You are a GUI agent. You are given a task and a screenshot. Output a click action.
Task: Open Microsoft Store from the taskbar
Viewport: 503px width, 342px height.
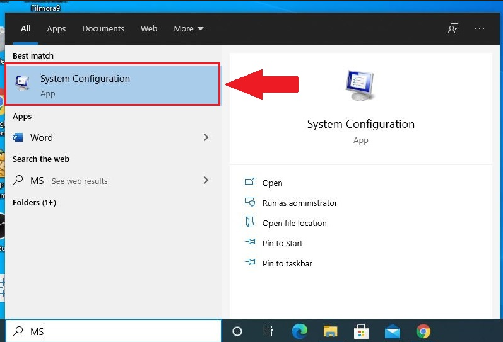361,331
